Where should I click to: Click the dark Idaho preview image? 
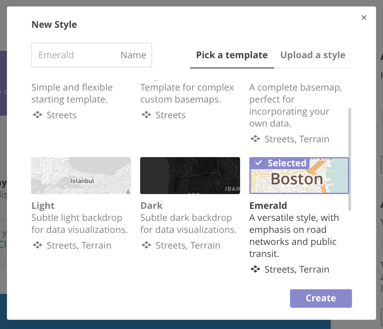click(190, 176)
